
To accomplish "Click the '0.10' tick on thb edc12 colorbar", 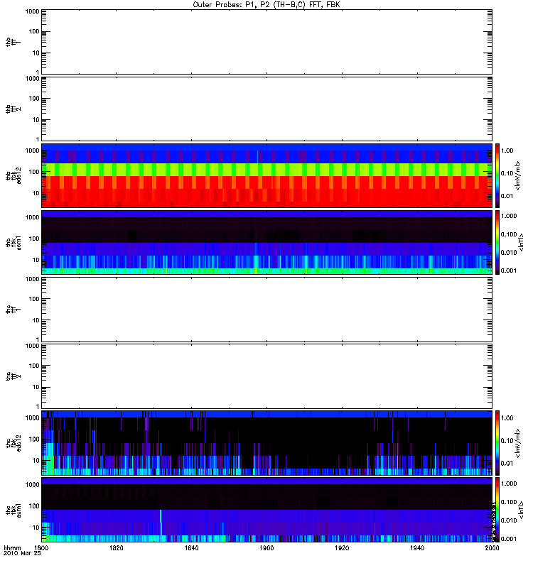I will coord(507,173).
